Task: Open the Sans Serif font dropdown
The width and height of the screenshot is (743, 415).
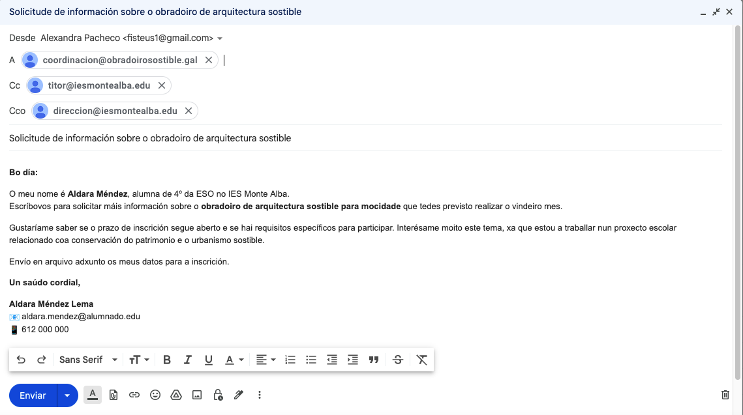Action: tap(88, 360)
